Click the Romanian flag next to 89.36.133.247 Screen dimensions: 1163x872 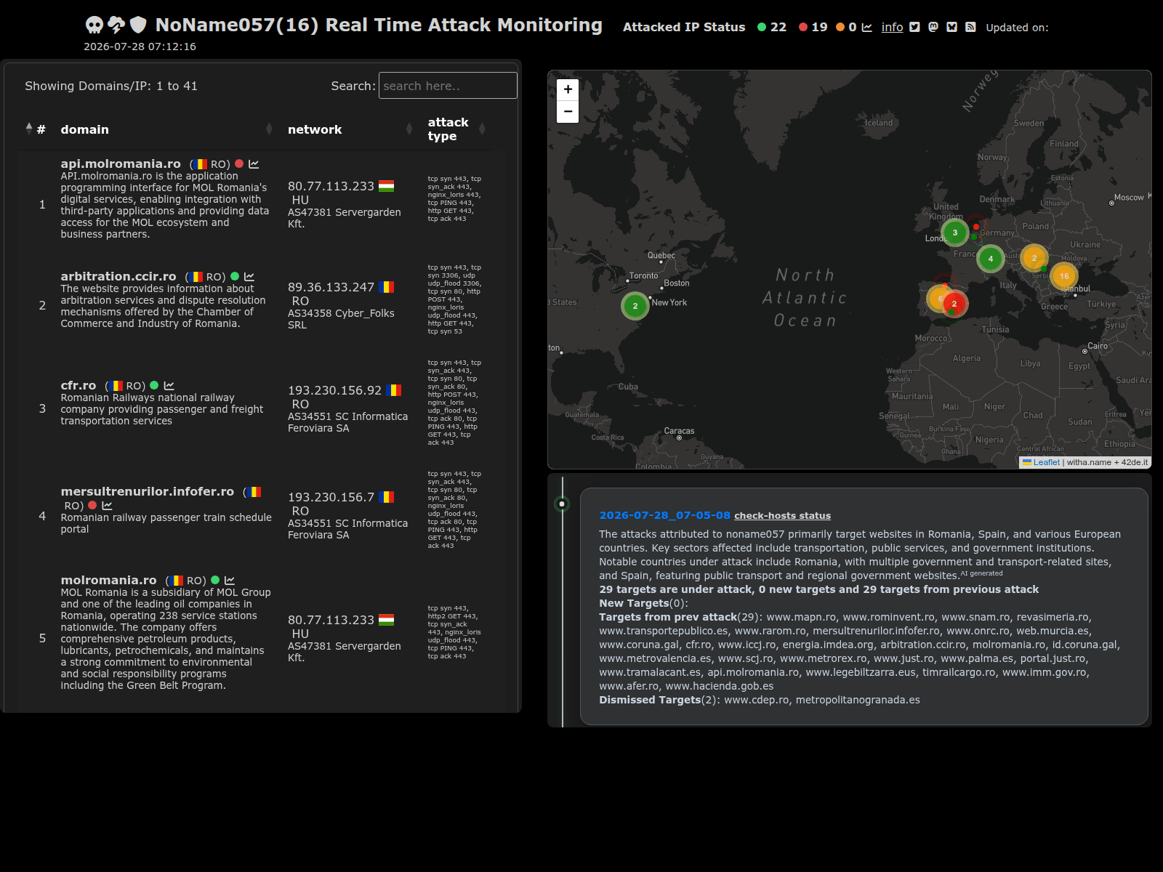(x=386, y=287)
